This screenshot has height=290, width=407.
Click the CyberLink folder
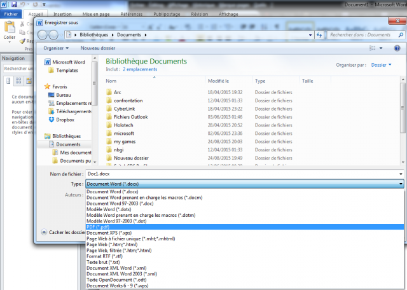(120, 109)
